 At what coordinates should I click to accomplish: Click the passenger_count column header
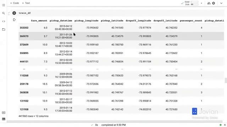pos(191,20)
